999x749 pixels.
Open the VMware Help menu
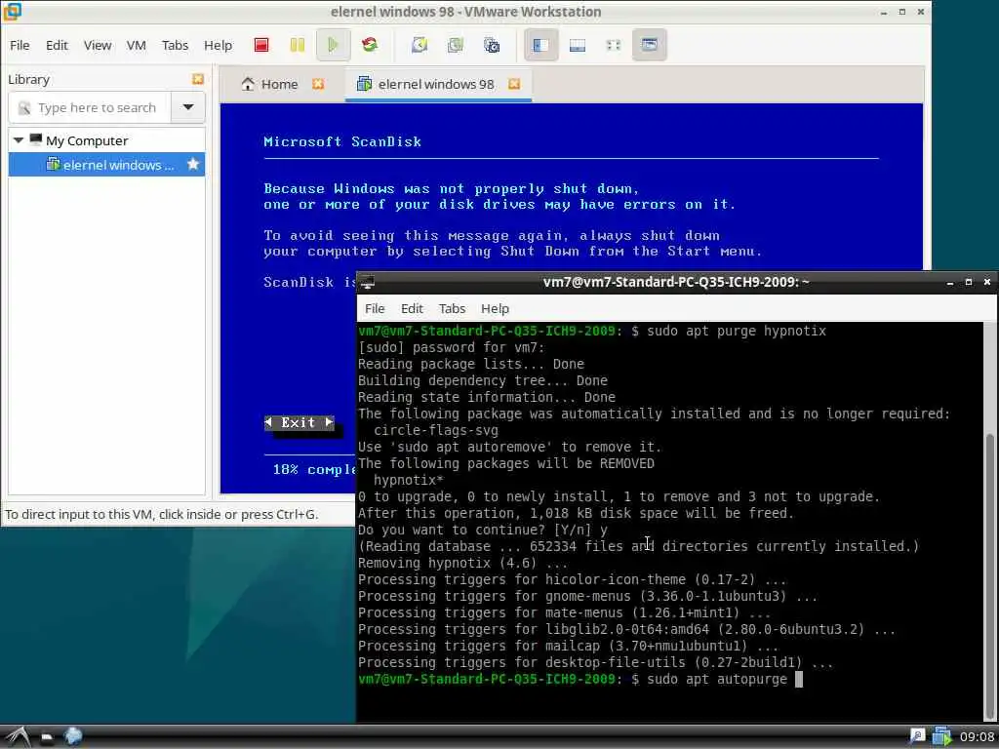[x=218, y=45]
